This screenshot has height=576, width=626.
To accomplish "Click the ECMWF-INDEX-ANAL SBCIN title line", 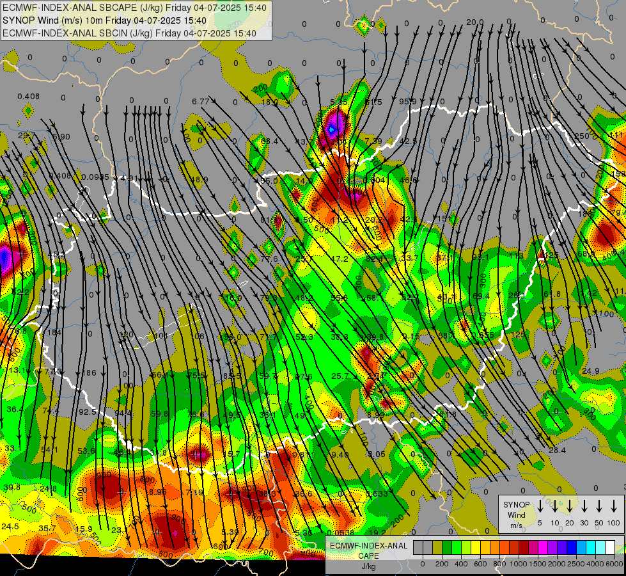I will (129, 33).
